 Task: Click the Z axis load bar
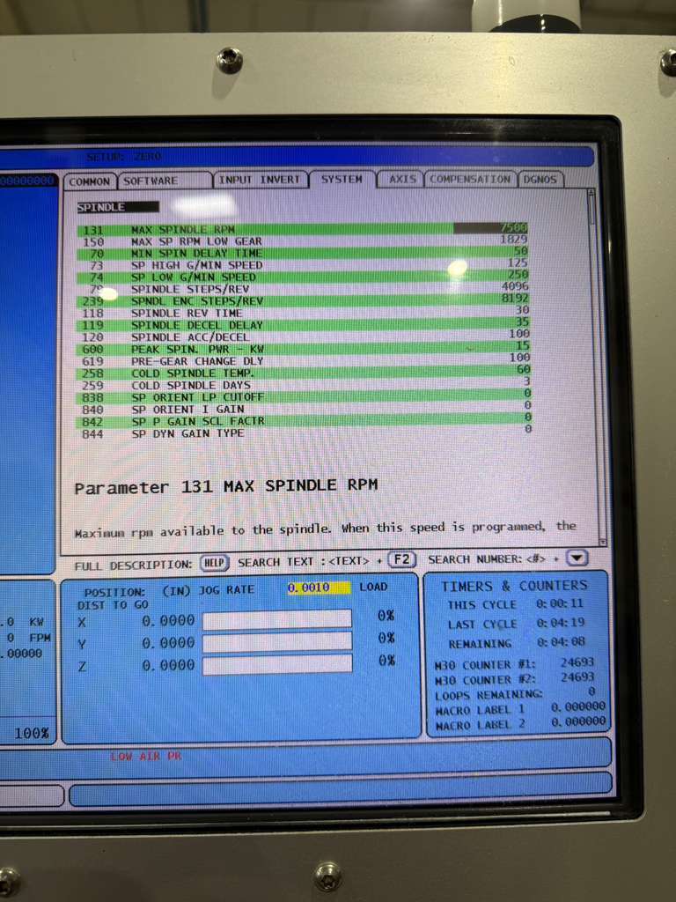277,664
